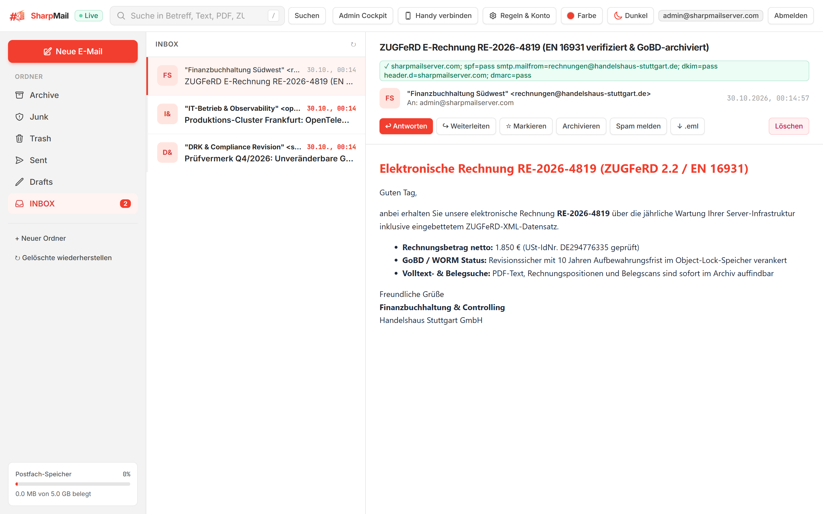This screenshot has height=514, width=823.
Task: Forward with Weiterleiten
Action: pos(466,126)
